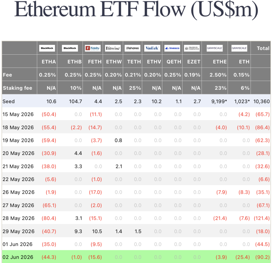Open the 21shares logo
This screenshot has height=263, width=272.
point(132,48)
